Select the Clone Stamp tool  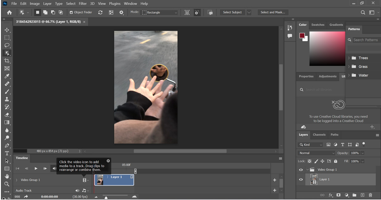pyautogui.click(x=7, y=99)
